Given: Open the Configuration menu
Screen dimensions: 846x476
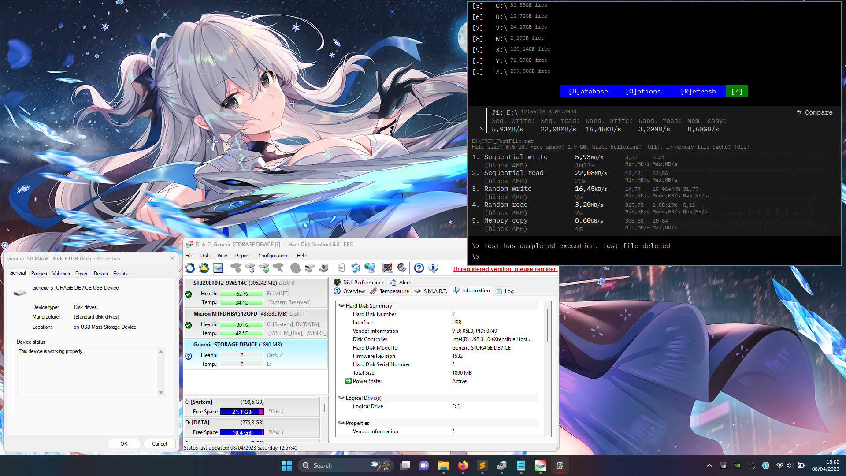Looking at the screenshot, I should point(272,256).
